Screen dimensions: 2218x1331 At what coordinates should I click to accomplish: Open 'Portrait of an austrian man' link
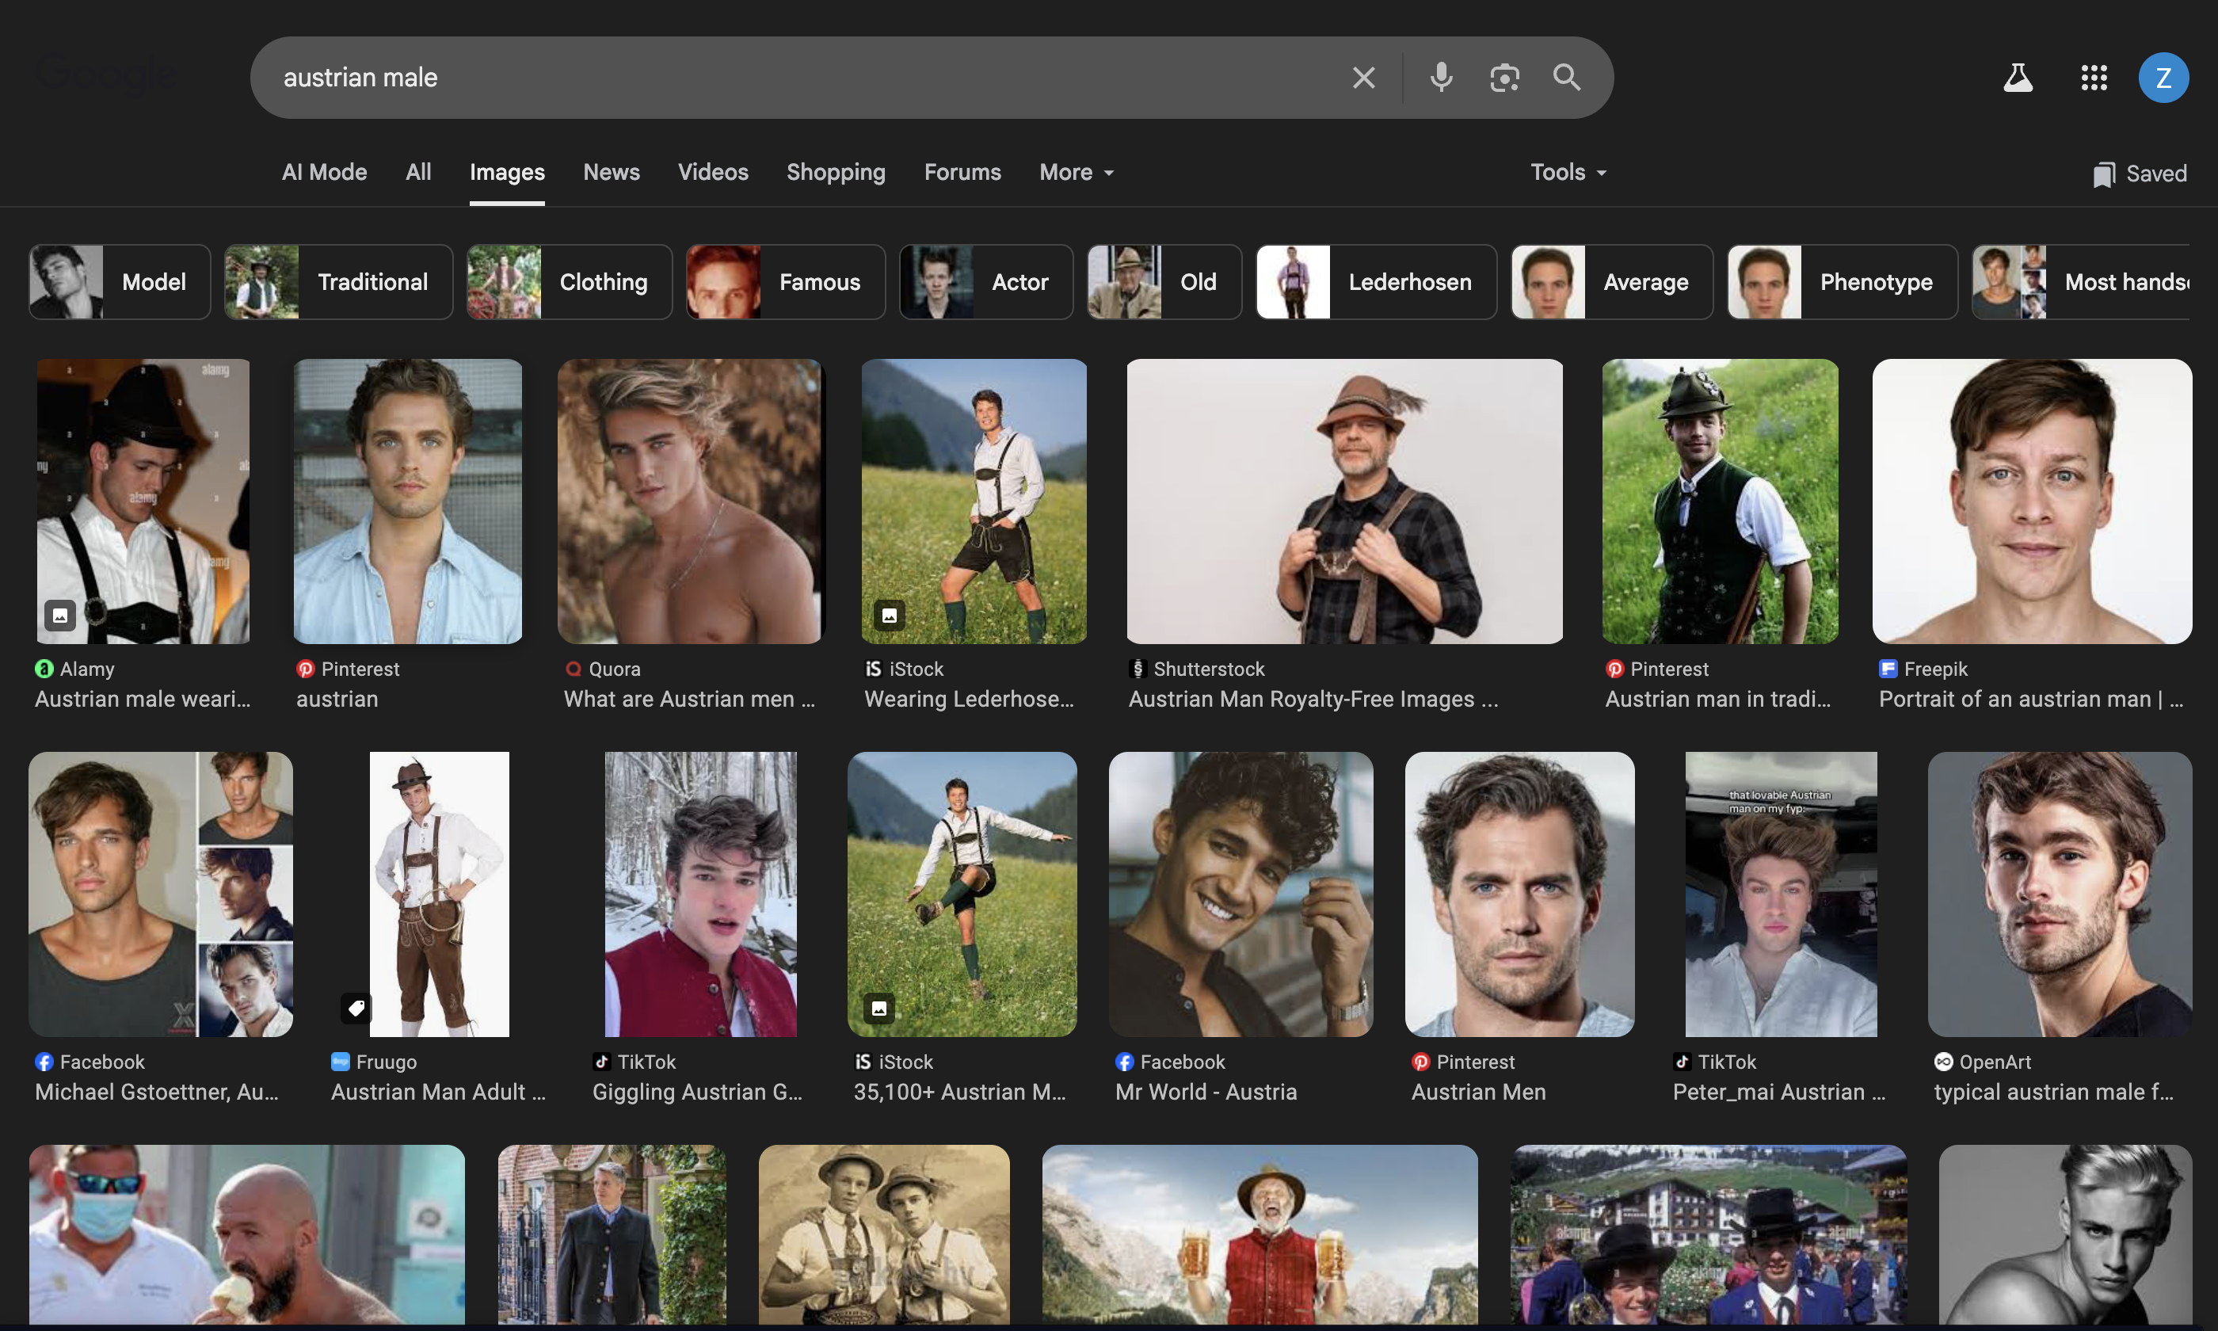coord(2030,699)
